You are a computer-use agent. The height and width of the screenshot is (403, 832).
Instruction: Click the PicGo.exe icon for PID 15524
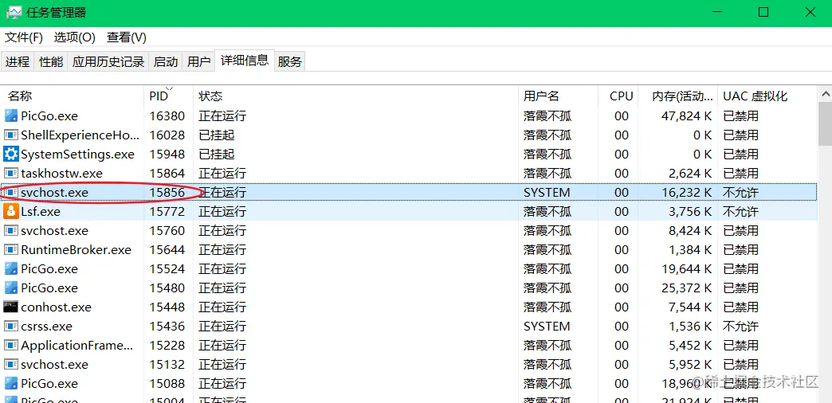10,269
